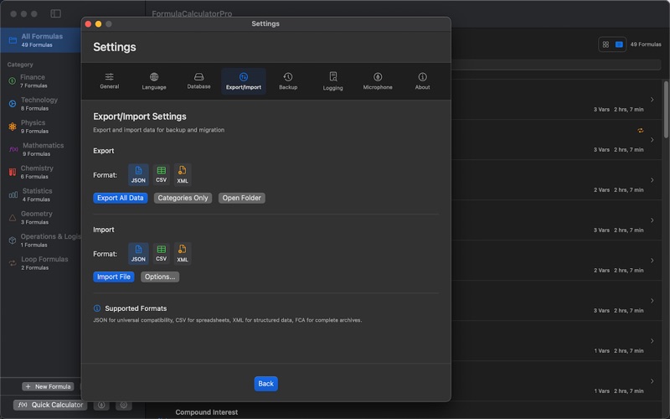Click the 'Category' sidebar header
Image resolution: width=670 pixels, height=419 pixels.
tap(20, 65)
